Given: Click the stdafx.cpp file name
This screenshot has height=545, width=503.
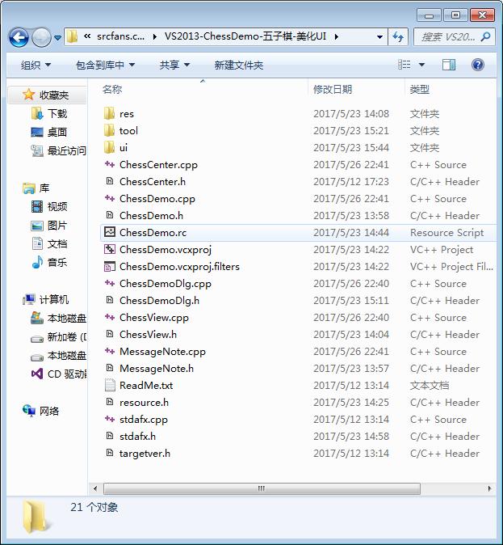Looking at the screenshot, I should coord(144,420).
